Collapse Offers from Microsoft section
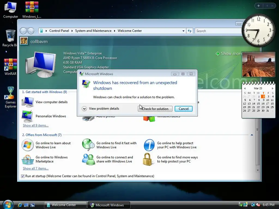 252,135
